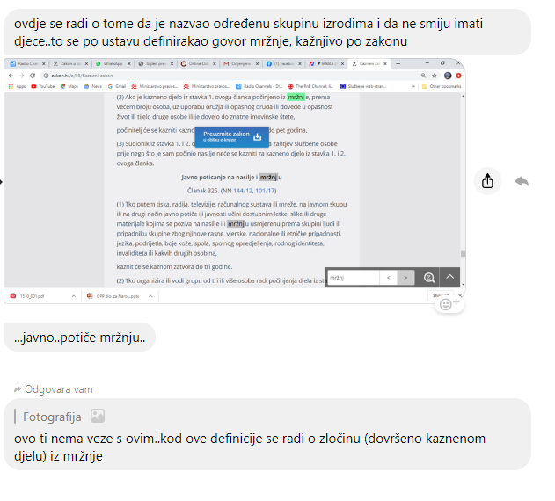Open the shared browser screenshot image

click(x=234, y=181)
